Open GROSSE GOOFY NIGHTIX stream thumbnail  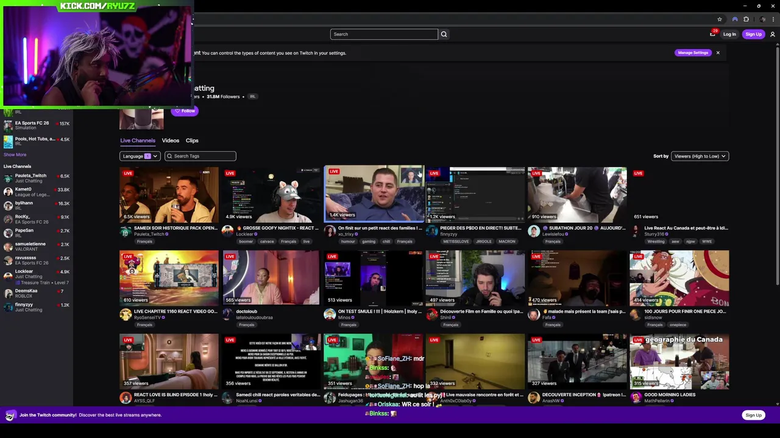[271, 195]
